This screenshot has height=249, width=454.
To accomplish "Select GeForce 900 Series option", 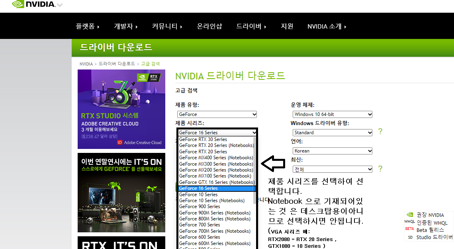I will (216, 207).
